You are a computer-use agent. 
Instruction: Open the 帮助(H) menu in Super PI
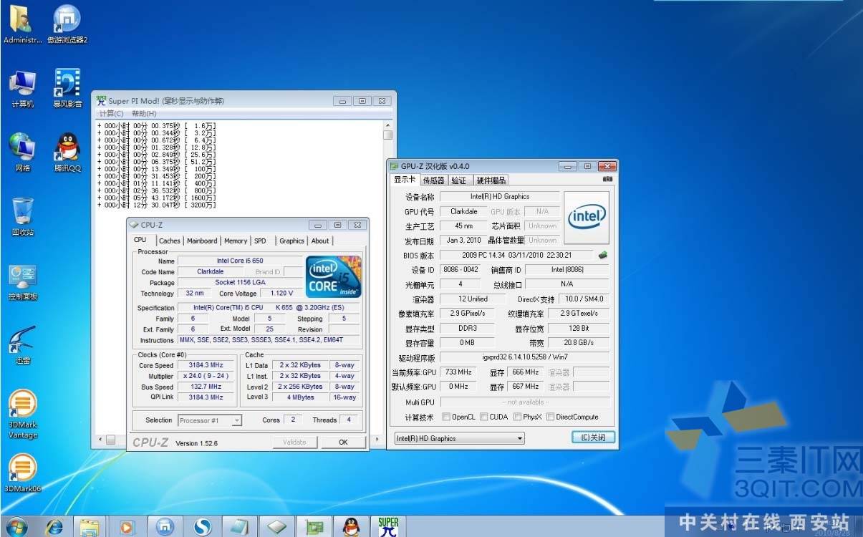pyautogui.click(x=144, y=114)
